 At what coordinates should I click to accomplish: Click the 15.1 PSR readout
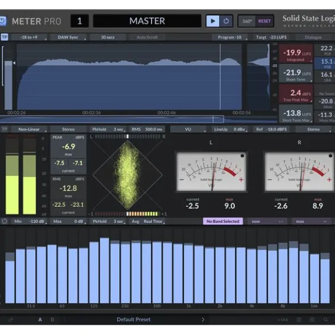pyautogui.click(x=325, y=63)
